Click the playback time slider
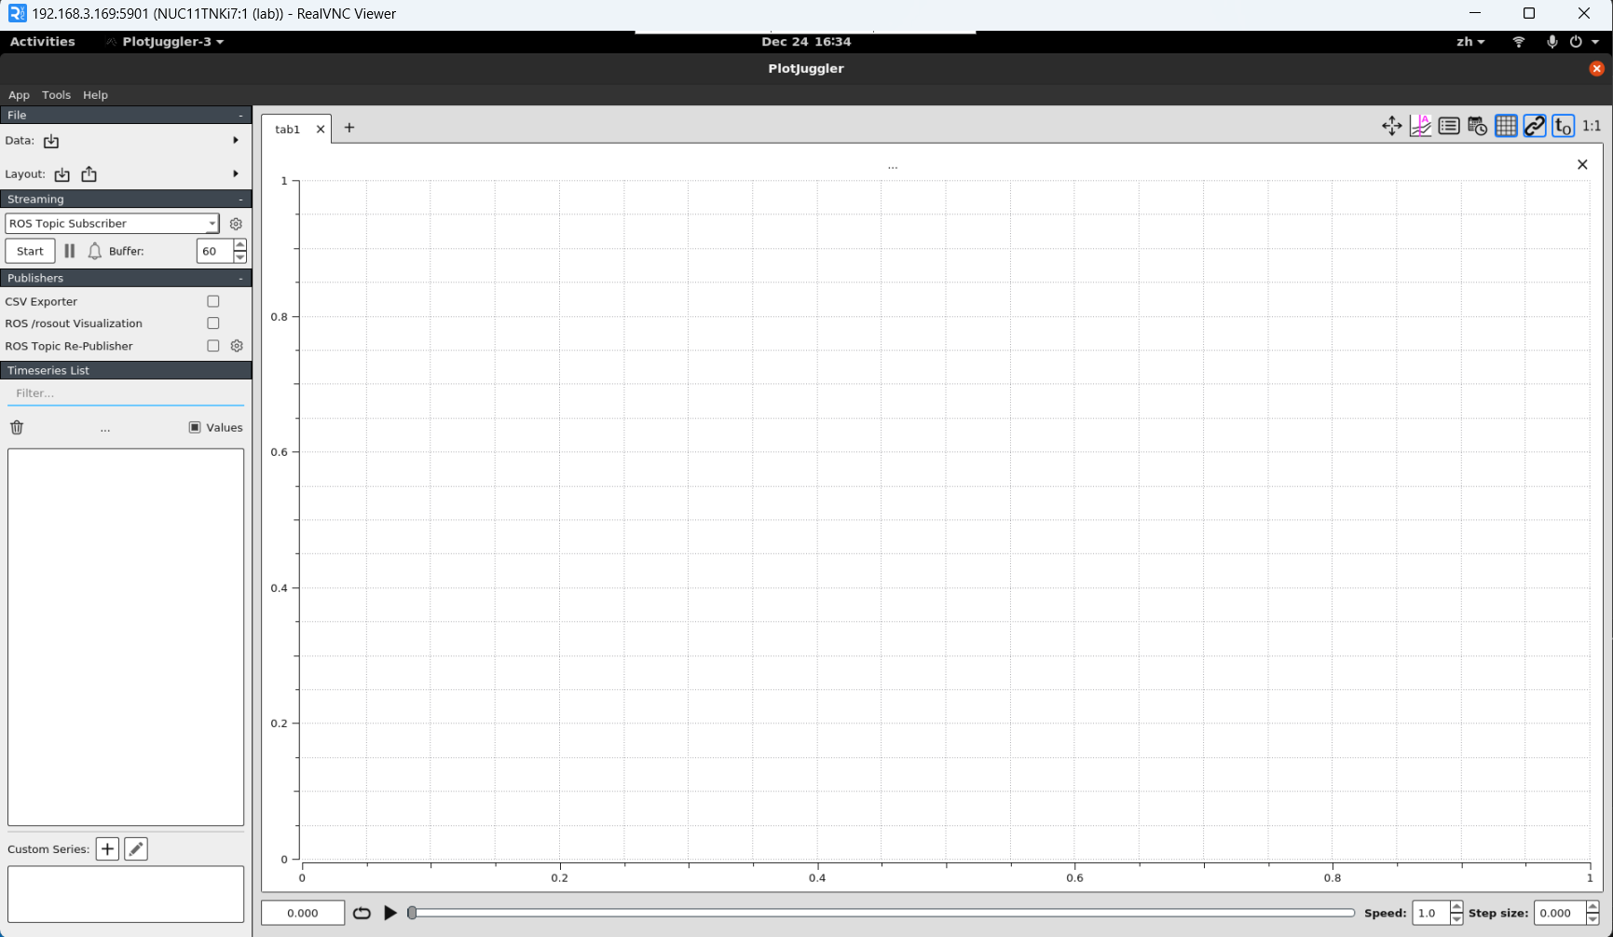The image size is (1613, 937). click(882, 913)
